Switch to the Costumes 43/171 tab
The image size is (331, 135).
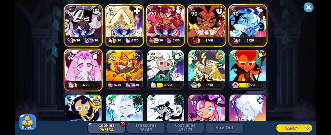(185, 128)
